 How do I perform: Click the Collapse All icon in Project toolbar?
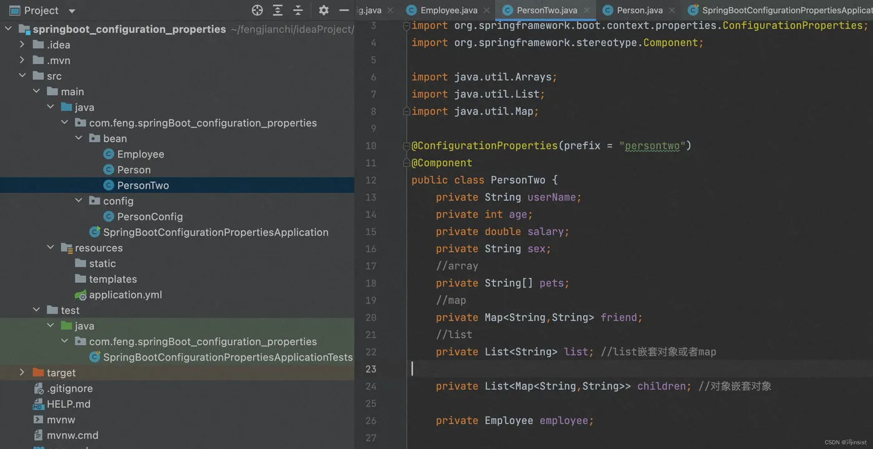tap(298, 10)
